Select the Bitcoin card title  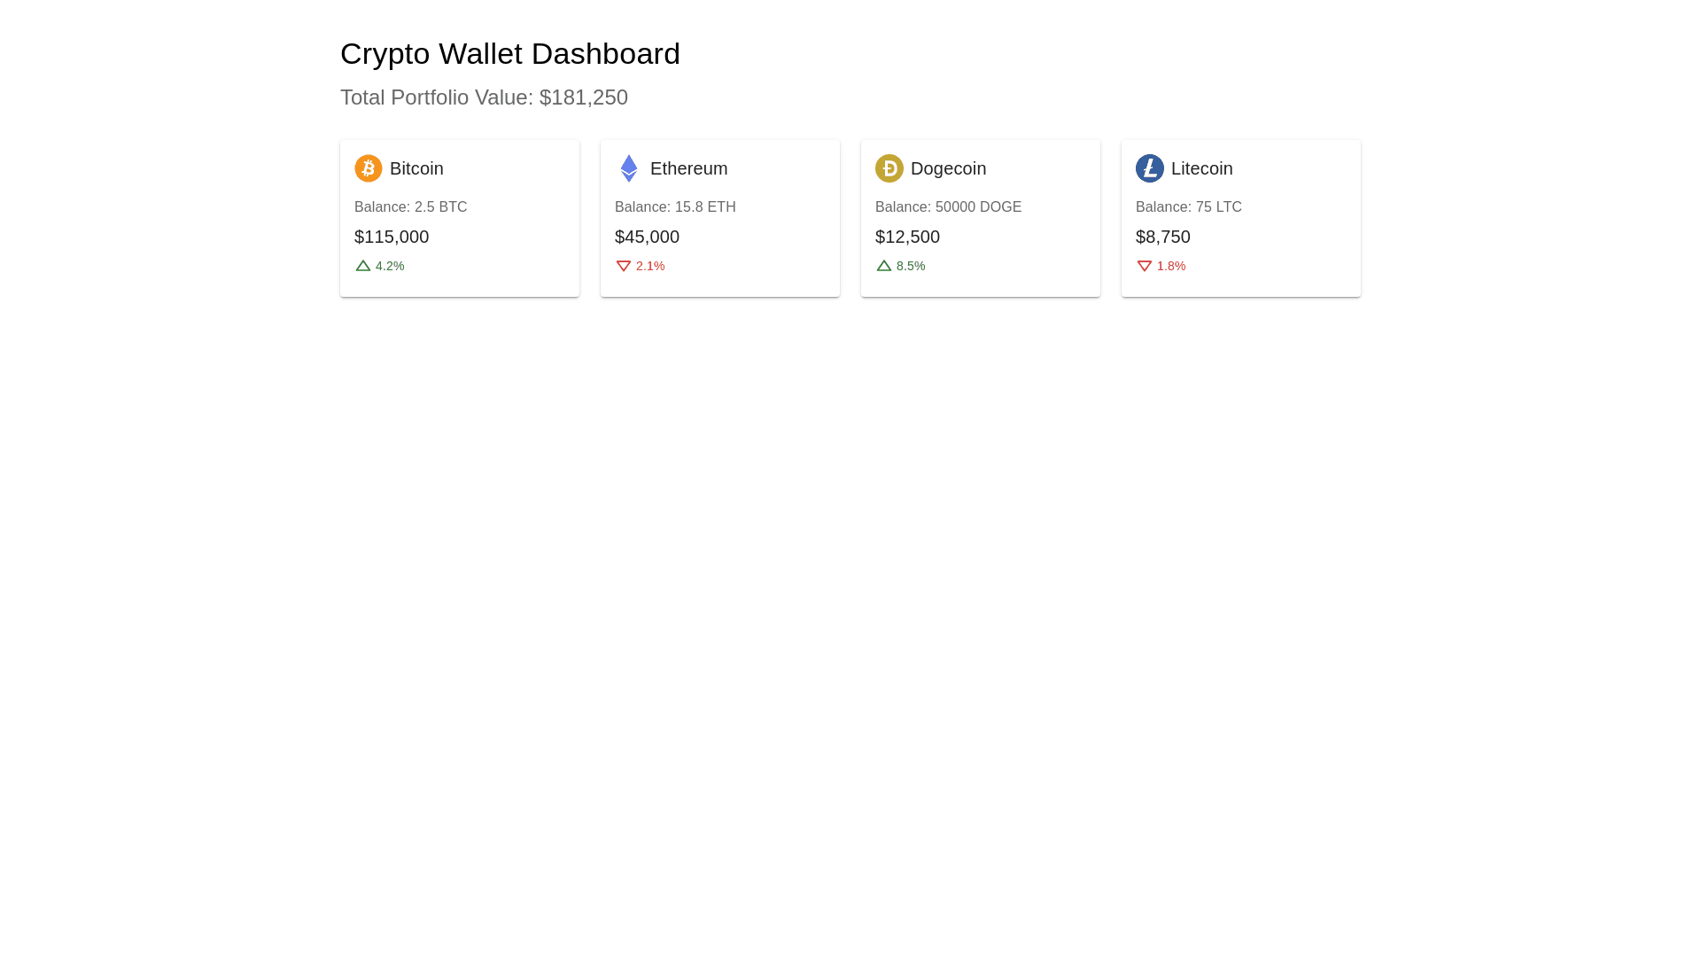tap(416, 168)
